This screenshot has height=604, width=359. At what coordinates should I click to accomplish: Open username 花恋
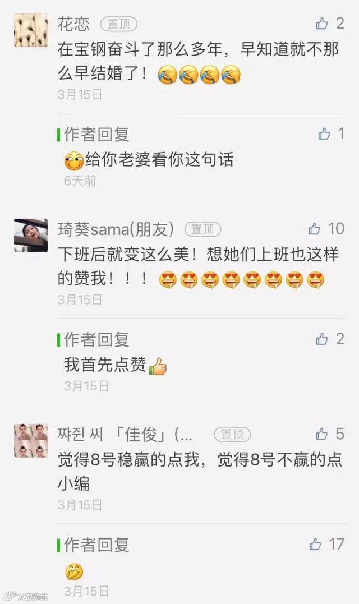coord(73,24)
